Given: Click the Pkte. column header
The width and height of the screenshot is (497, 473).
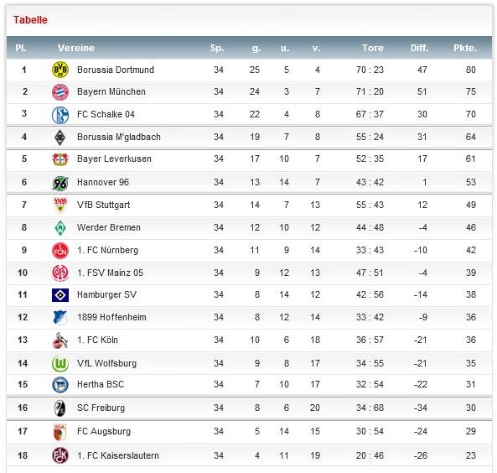Looking at the screenshot, I should [x=465, y=48].
